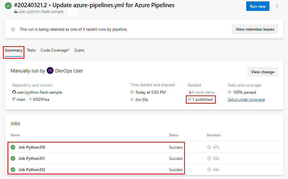Click the clock icon next to 2m 59s
Image resolution: width=288 pixels, height=179 pixels.
[x=132, y=99]
